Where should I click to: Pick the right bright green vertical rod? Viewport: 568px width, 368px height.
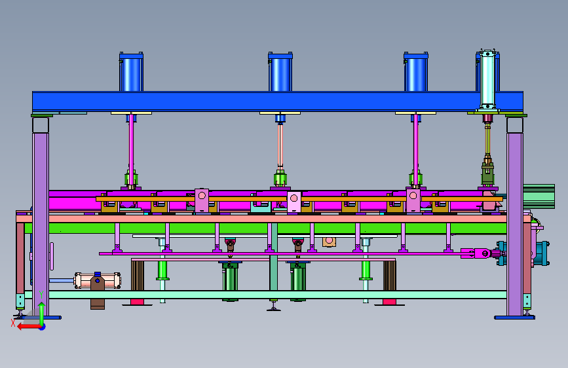click(x=366, y=270)
